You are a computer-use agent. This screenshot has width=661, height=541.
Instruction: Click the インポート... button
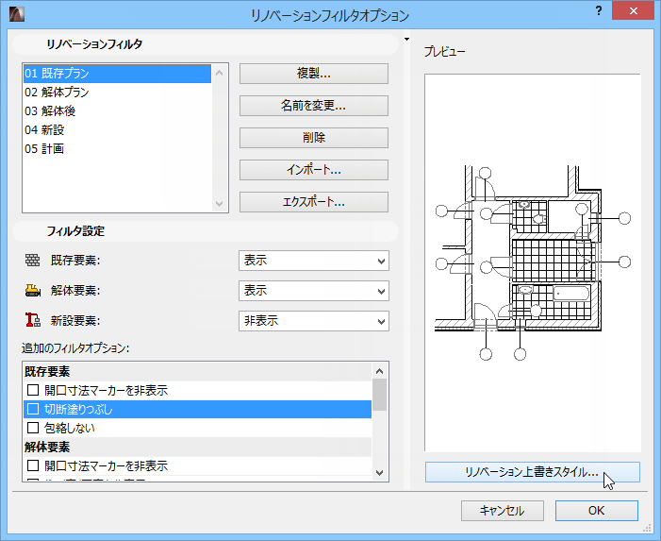pos(314,170)
